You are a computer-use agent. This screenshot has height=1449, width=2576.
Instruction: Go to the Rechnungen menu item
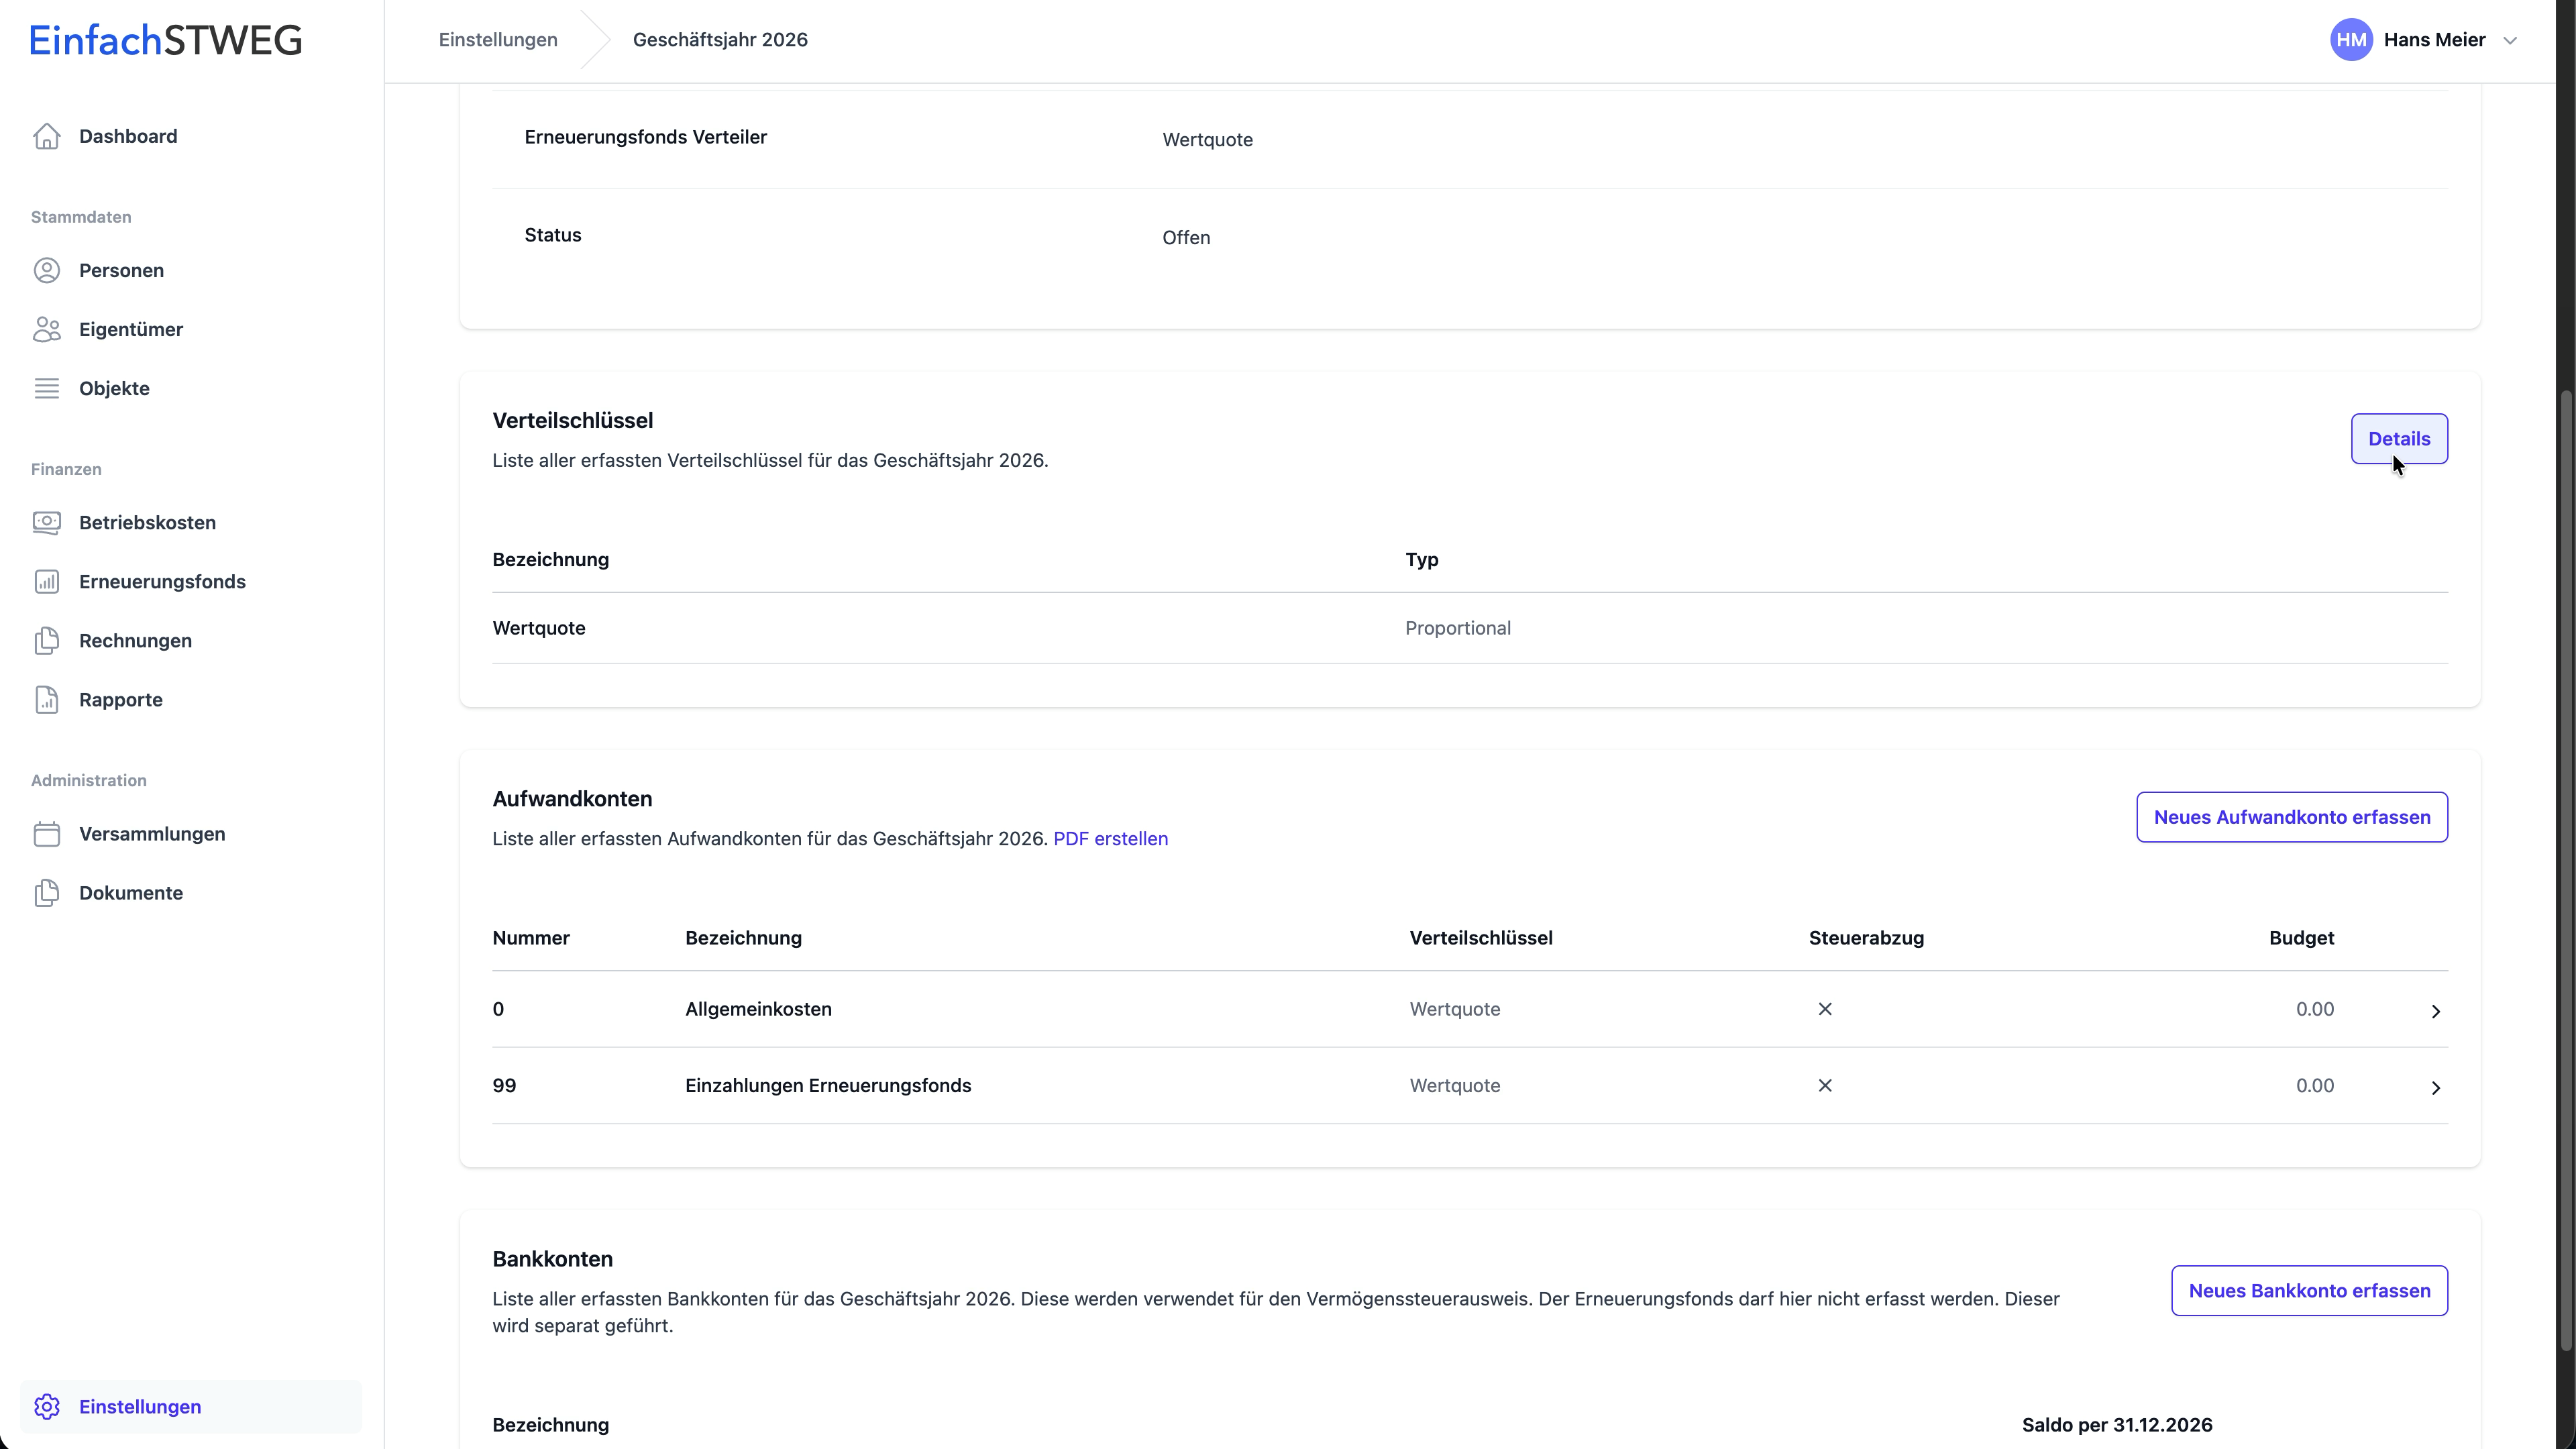135,641
